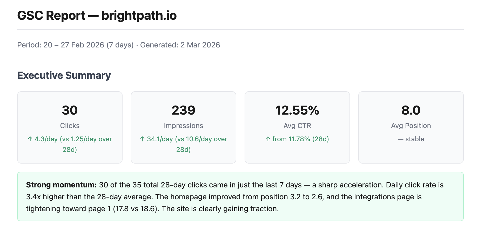Click the 30 clicks value
The width and height of the screenshot is (498, 239).
[x=70, y=110]
